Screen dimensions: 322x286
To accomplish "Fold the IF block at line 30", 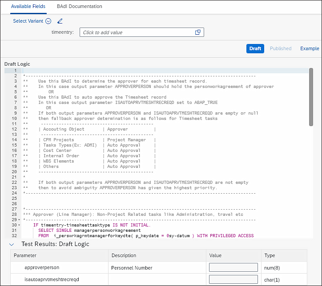I will [19, 225].
